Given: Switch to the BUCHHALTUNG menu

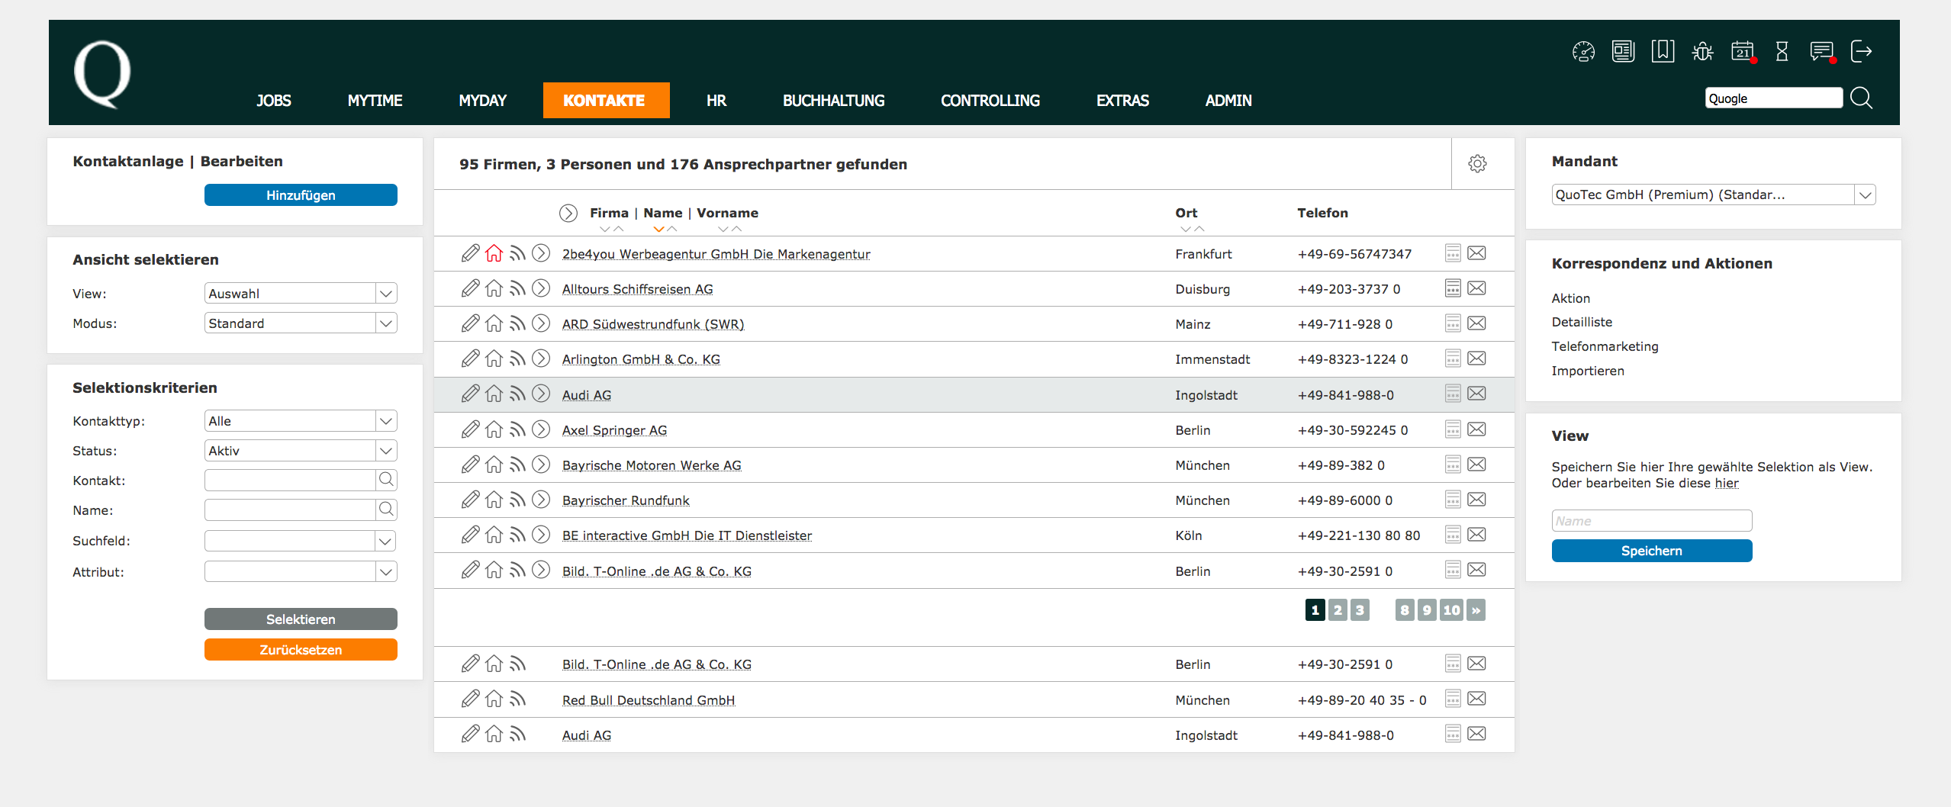Looking at the screenshot, I should [833, 101].
